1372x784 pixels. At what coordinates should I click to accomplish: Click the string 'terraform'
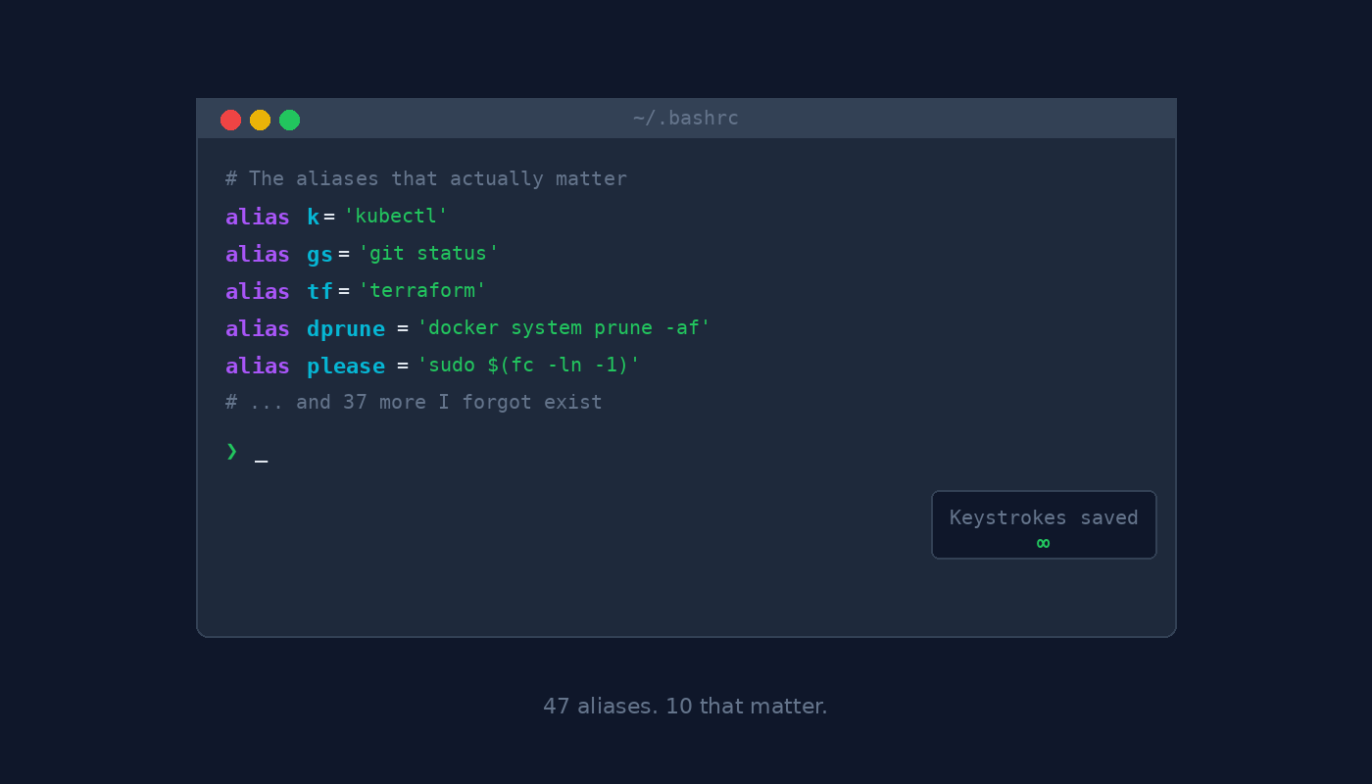pos(422,290)
